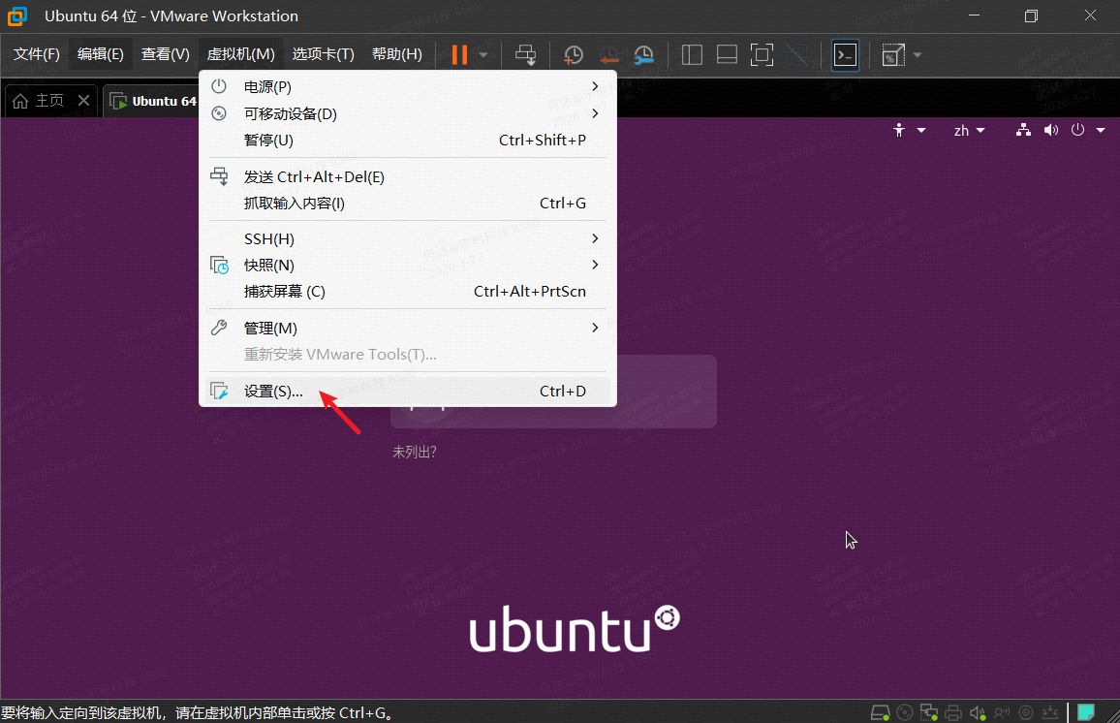The image size is (1120, 723).
Task: Open the zh input language dropdown
Action: (969, 130)
